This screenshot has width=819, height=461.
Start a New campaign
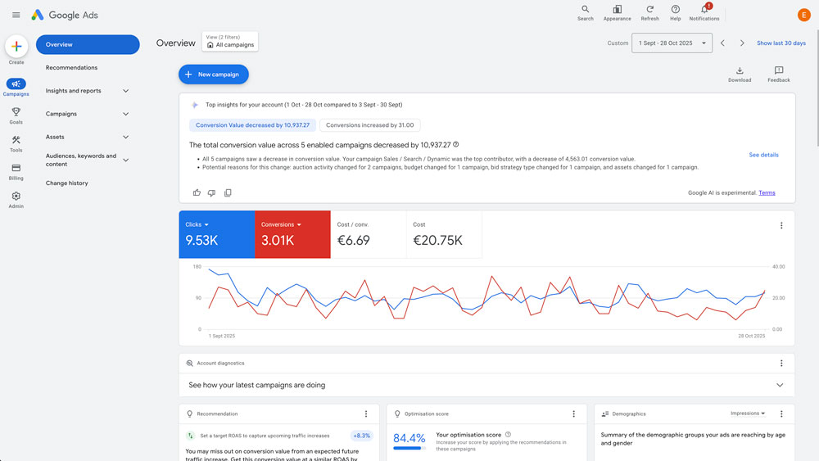pos(214,75)
